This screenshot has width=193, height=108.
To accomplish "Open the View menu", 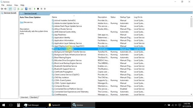I will (x=16, y=5).
